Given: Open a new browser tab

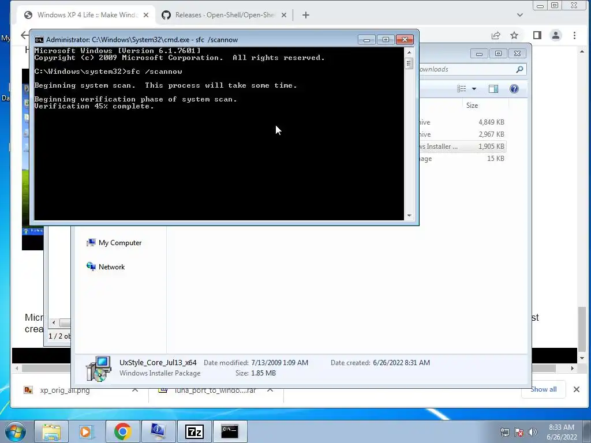Looking at the screenshot, I should point(306,15).
